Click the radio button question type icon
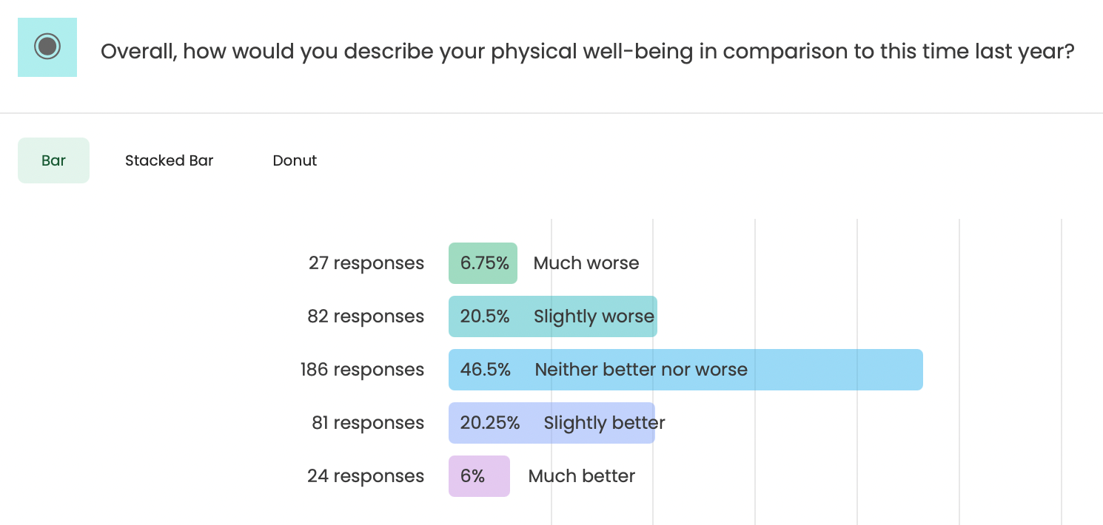1103x525 pixels. [47, 47]
